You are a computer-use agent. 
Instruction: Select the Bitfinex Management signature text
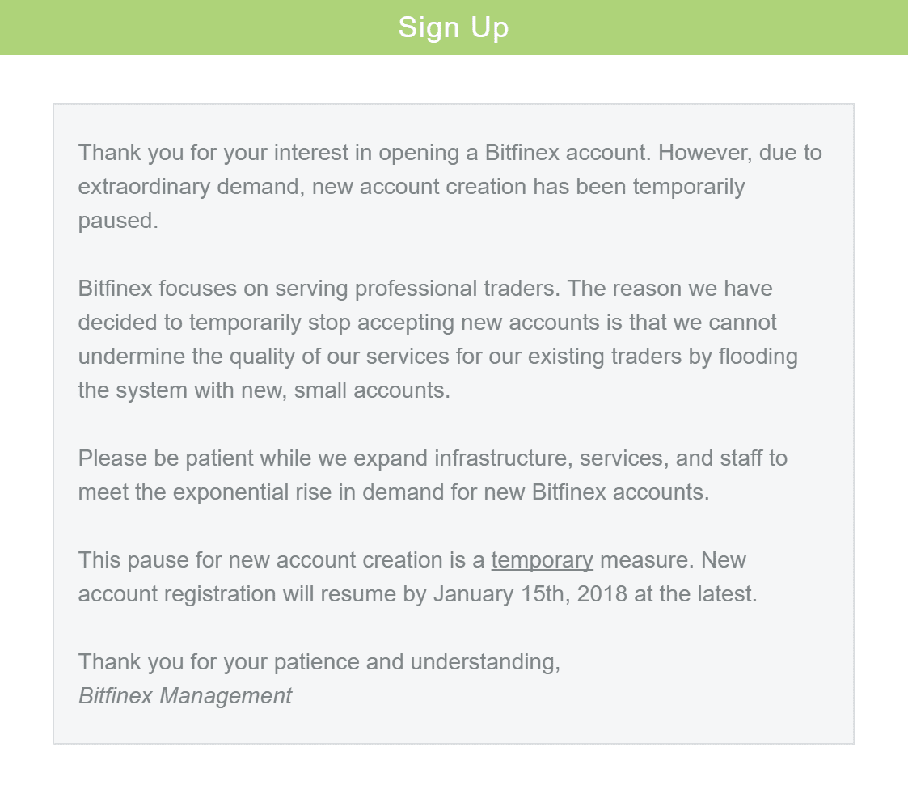184,696
